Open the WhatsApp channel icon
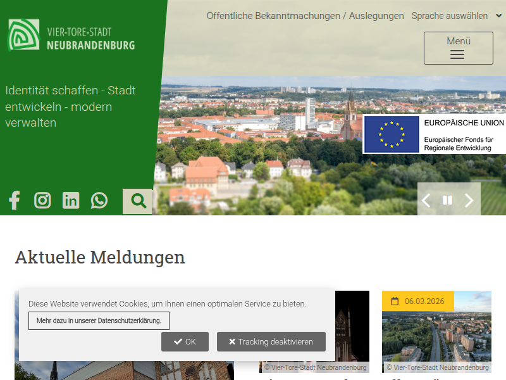Image resolution: width=506 pixels, height=380 pixels. (x=99, y=201)
